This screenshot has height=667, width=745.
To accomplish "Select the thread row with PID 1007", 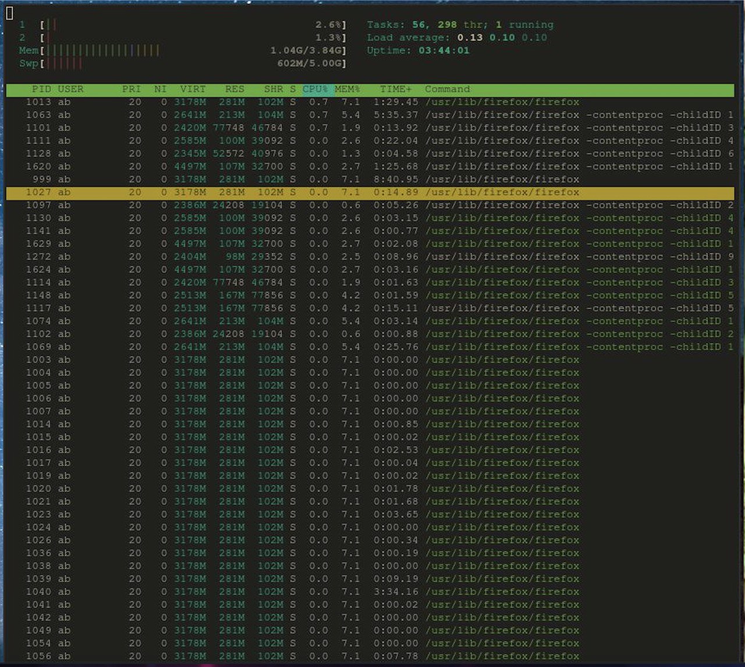I will pos(370,411).
